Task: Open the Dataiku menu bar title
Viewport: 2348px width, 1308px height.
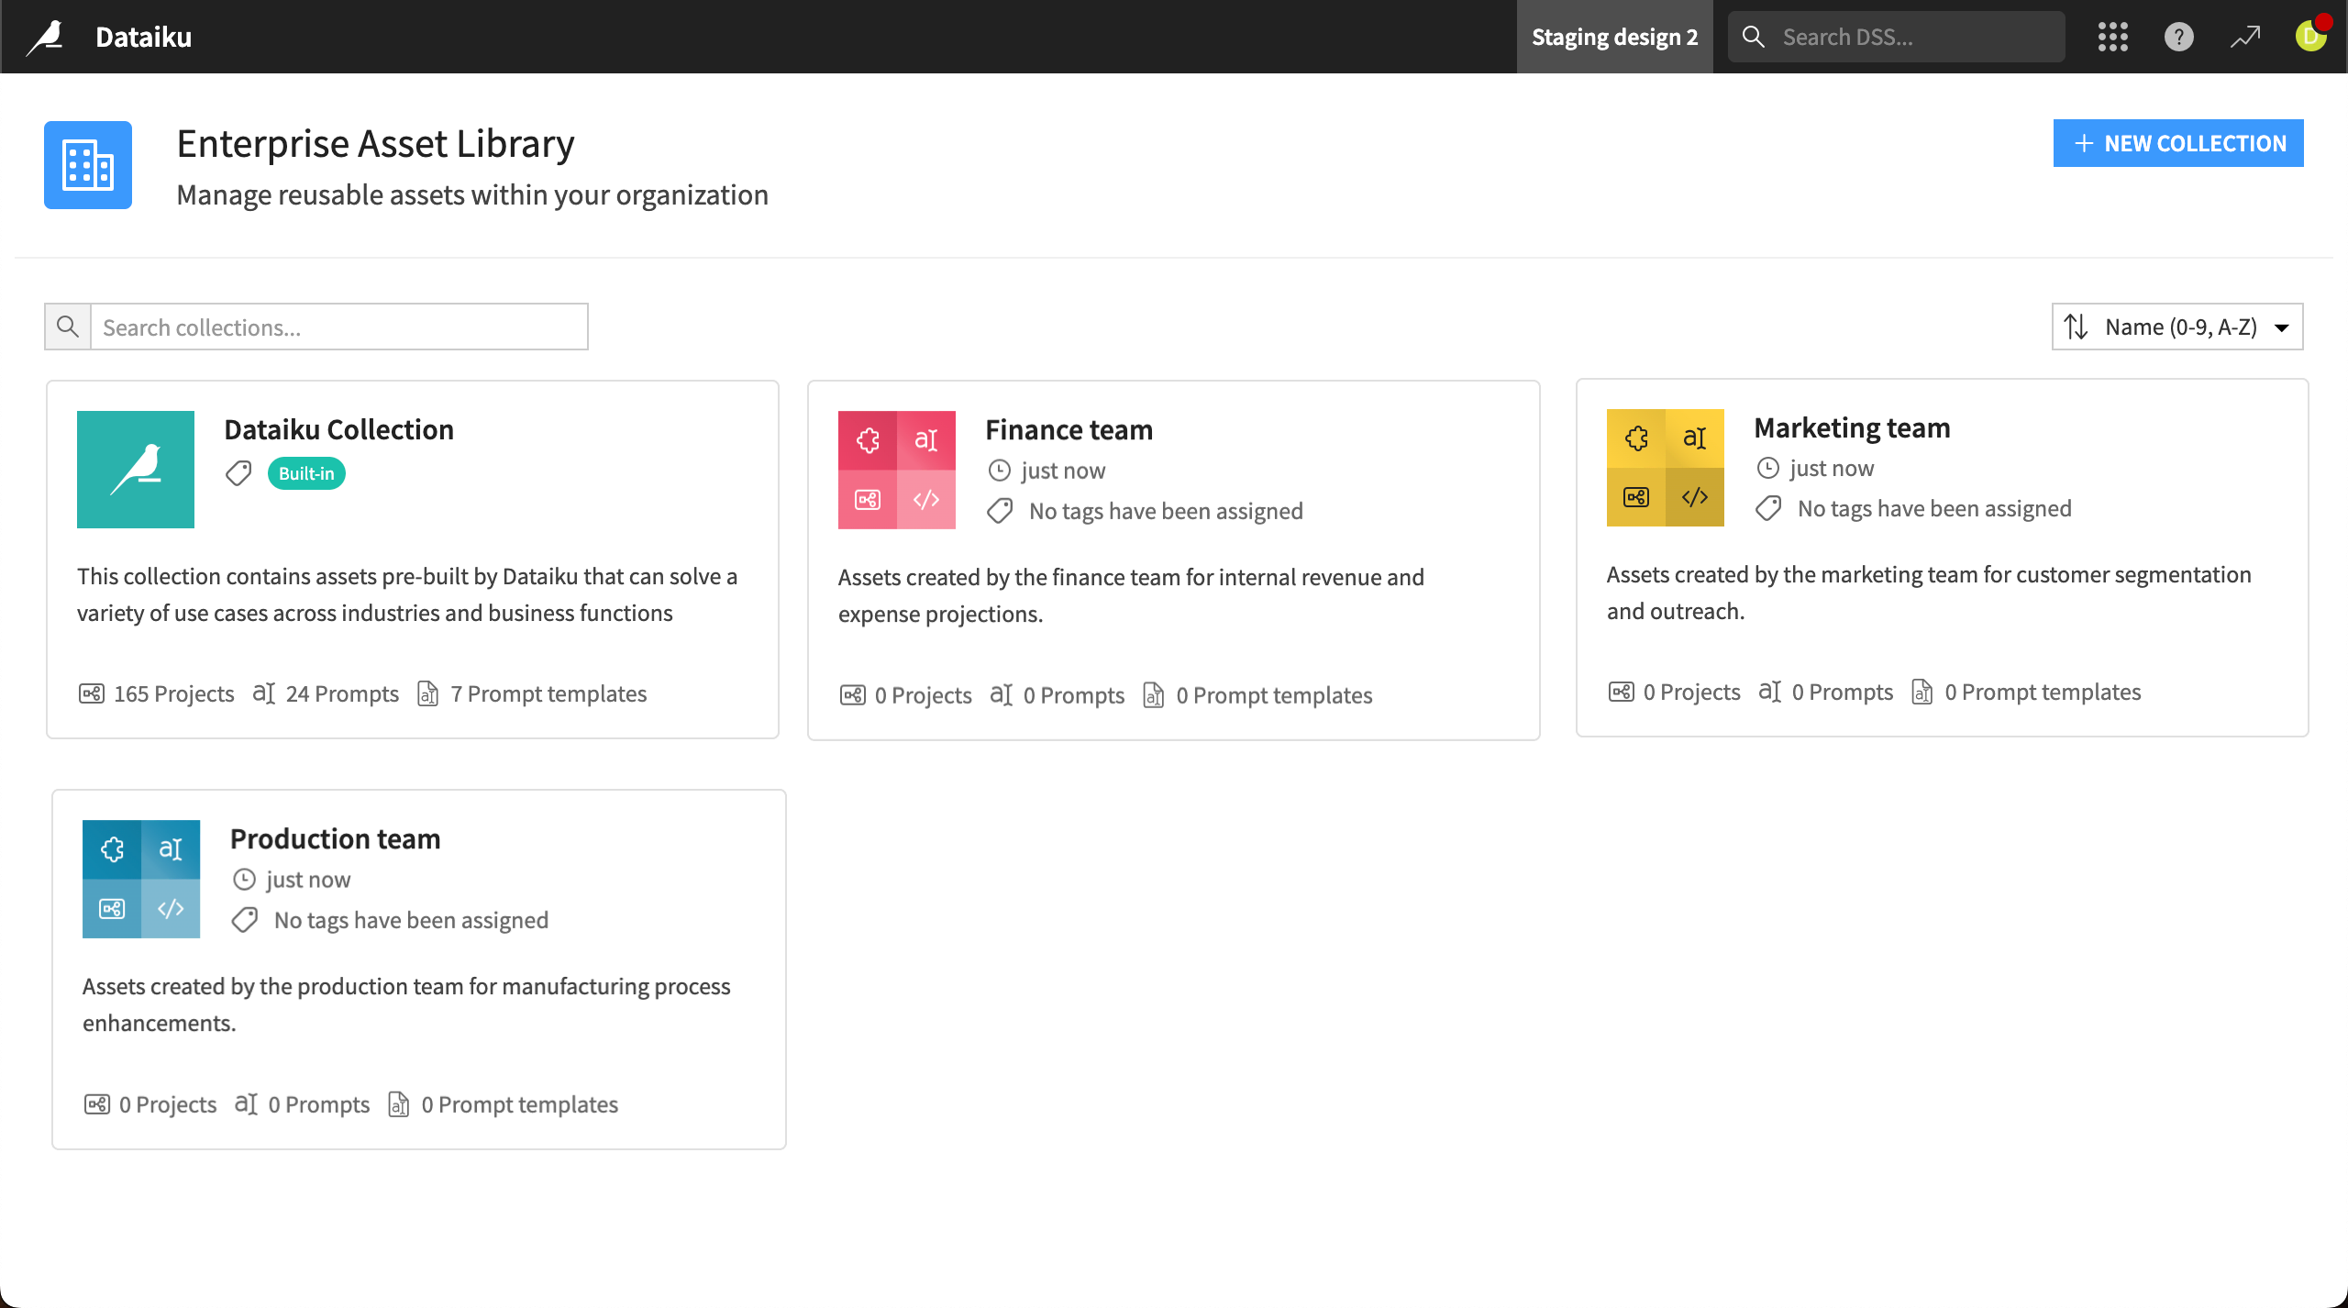Action: (x=143, y=36)
